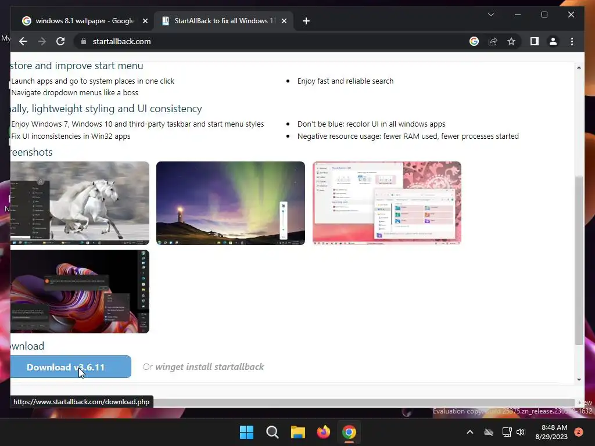Go back using the browser back arrow
The height and width of the screenshot is (446, 595).
point(23,41)
